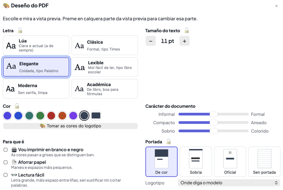Viewport: 283px width, 190px height.
Task: Toggle the lock icon next to Letra
Action: coord(20,30)
